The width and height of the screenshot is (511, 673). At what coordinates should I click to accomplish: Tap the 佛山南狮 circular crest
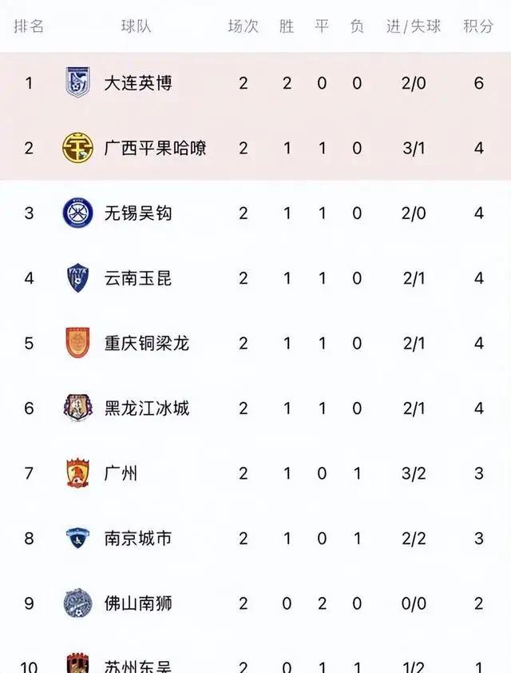click(x=77, y=603)
